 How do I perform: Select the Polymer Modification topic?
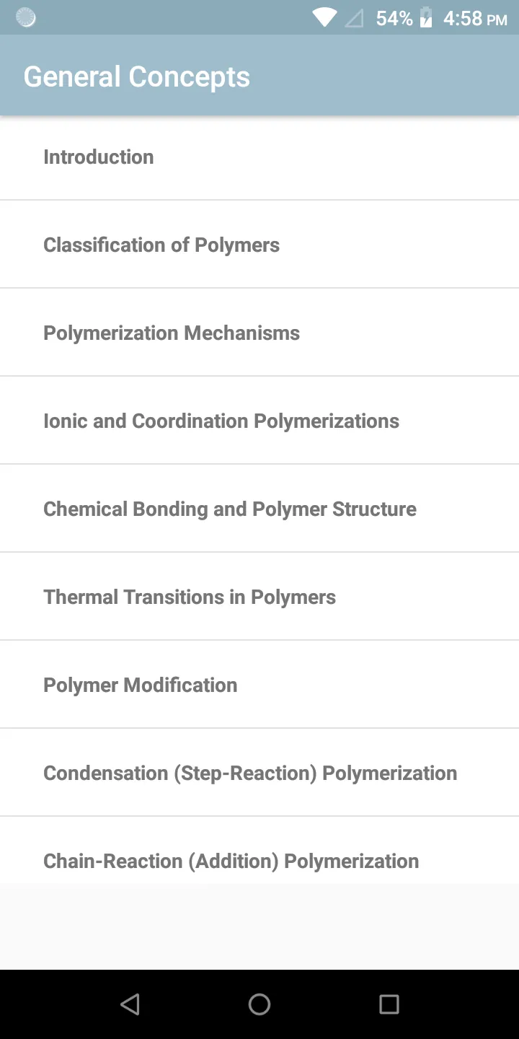[x=259, y=685]
